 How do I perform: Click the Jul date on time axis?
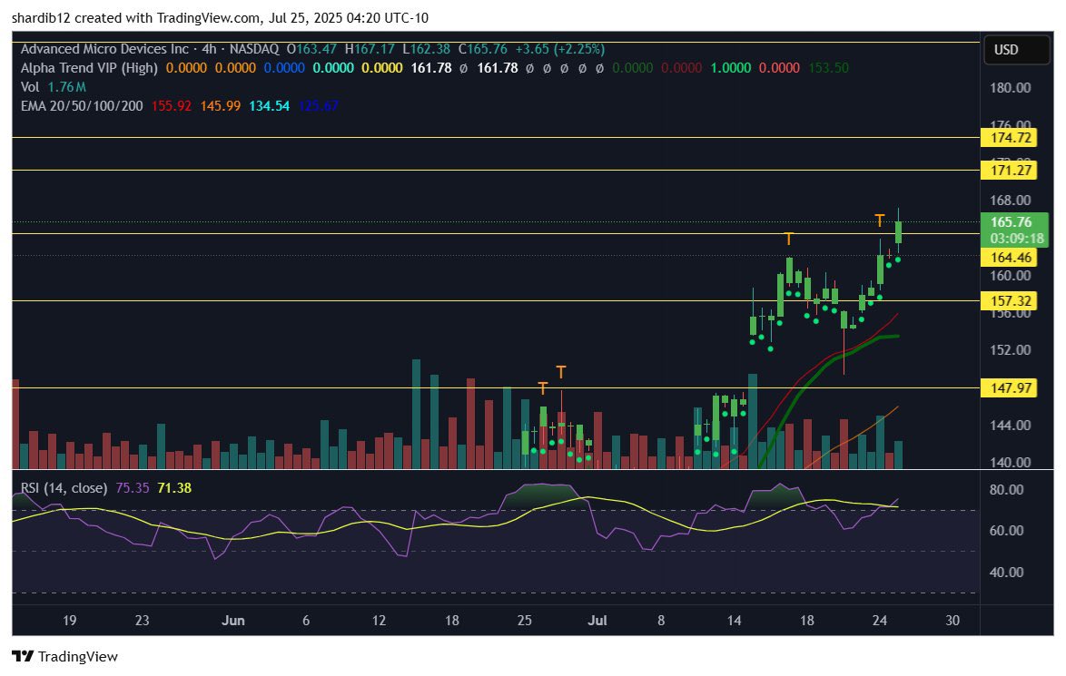597,621
